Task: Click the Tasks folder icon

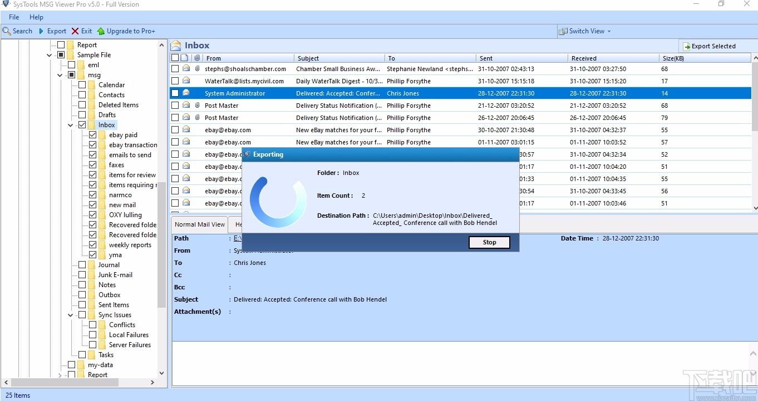Action: pyautogui.click(x=92, y=355)
